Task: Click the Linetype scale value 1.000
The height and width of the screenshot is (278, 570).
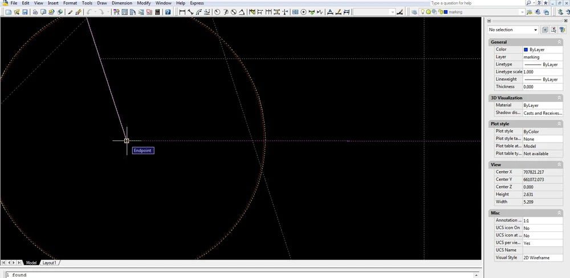Action: 543,72
